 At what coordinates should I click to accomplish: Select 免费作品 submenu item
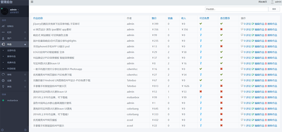(11, 62)
